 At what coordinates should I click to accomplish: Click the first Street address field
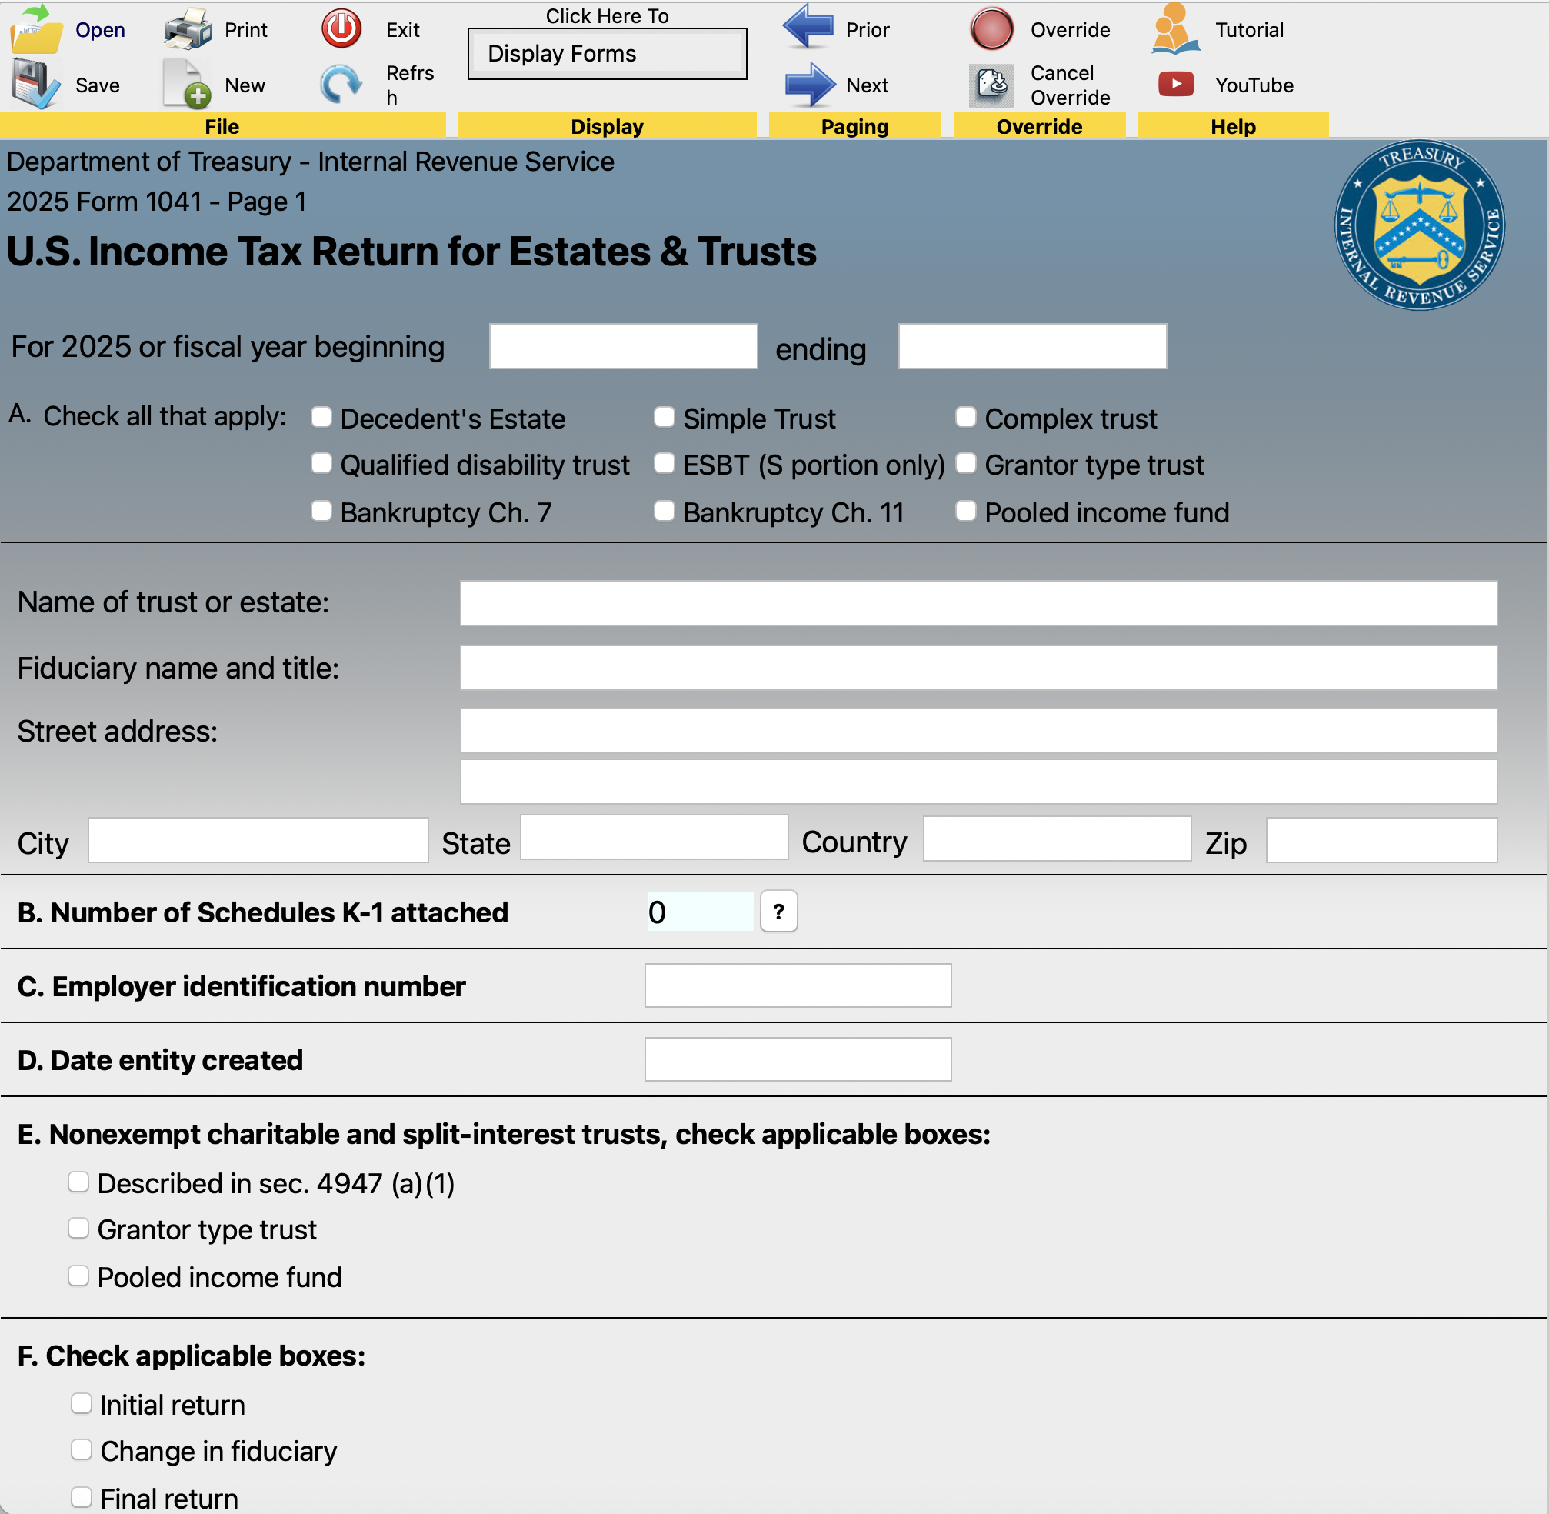tap(978, 731)
